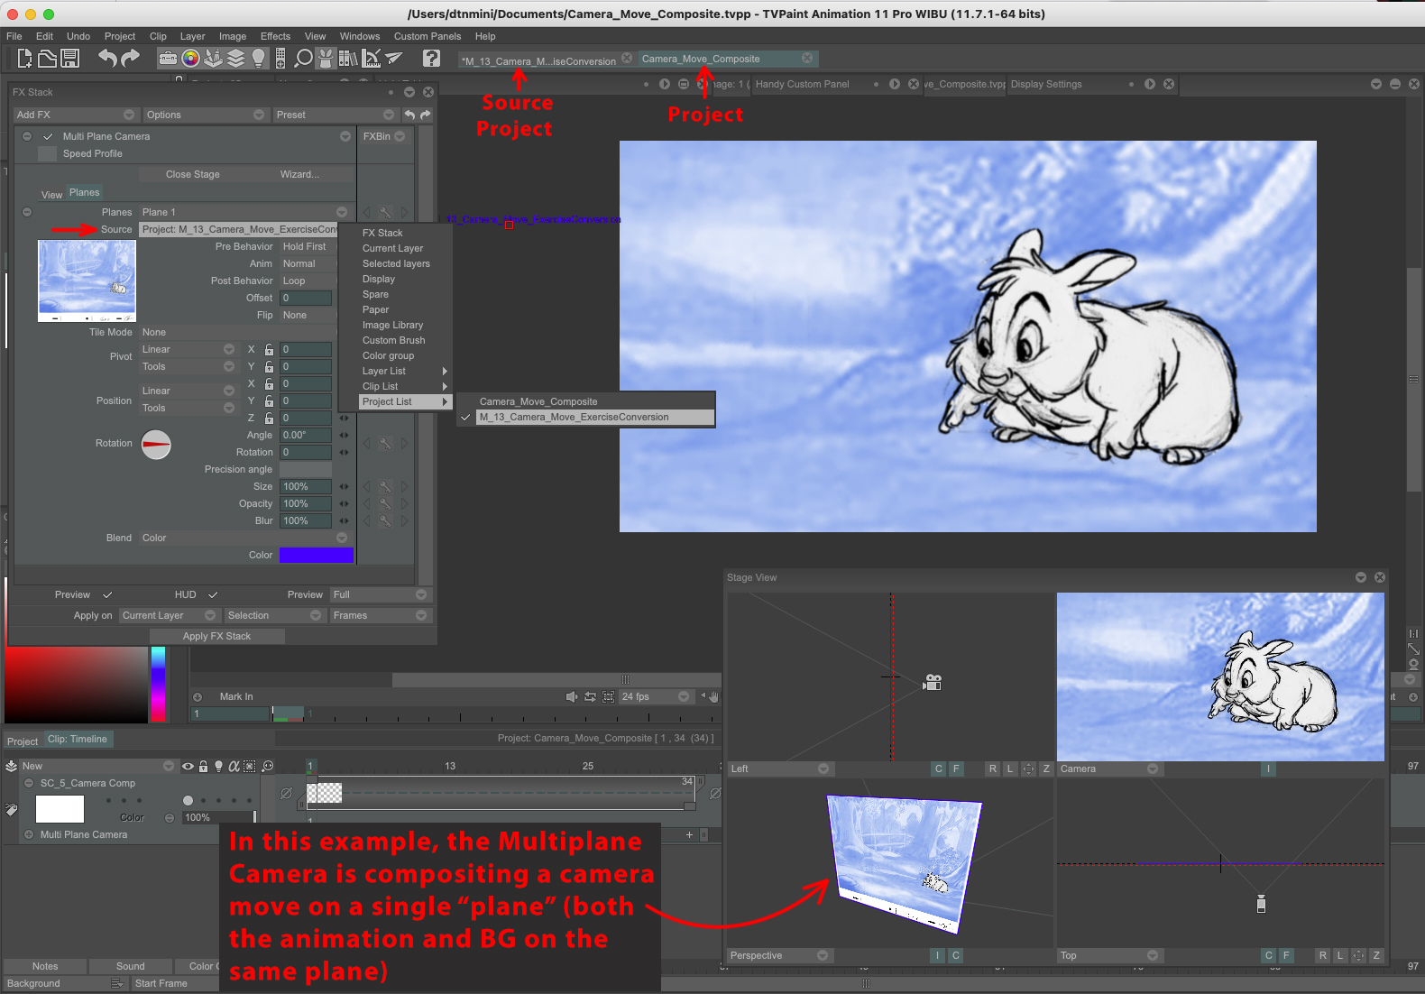1425x994 pixels.
Task: Toggle the Preview checkbox in FX Stack
Action: pos(107,594)
